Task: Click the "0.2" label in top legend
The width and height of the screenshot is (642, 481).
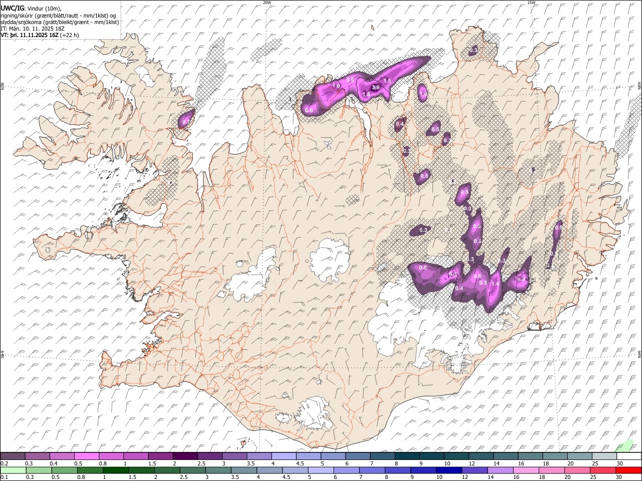Action: (5, 463)
